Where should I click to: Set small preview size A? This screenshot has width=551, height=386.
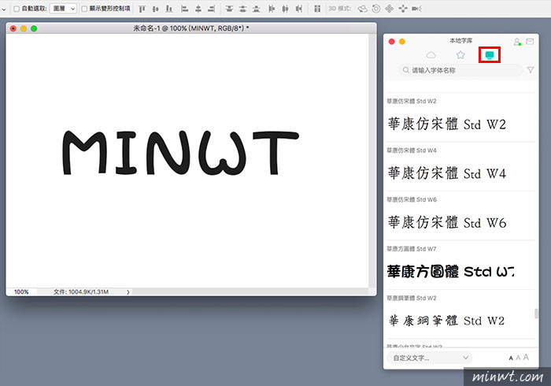coord(511,358)
